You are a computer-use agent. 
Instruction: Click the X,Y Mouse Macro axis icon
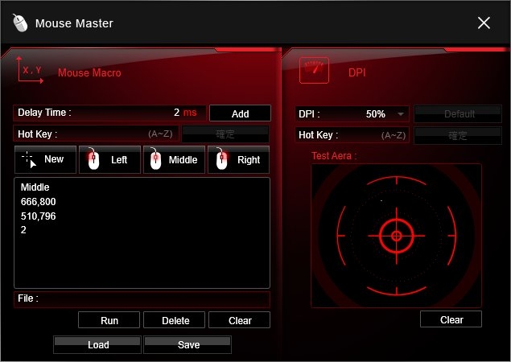(30, 70)
